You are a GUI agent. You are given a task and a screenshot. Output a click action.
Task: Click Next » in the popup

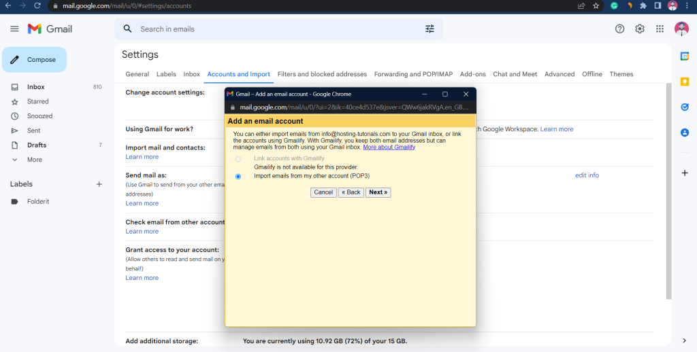378,192
